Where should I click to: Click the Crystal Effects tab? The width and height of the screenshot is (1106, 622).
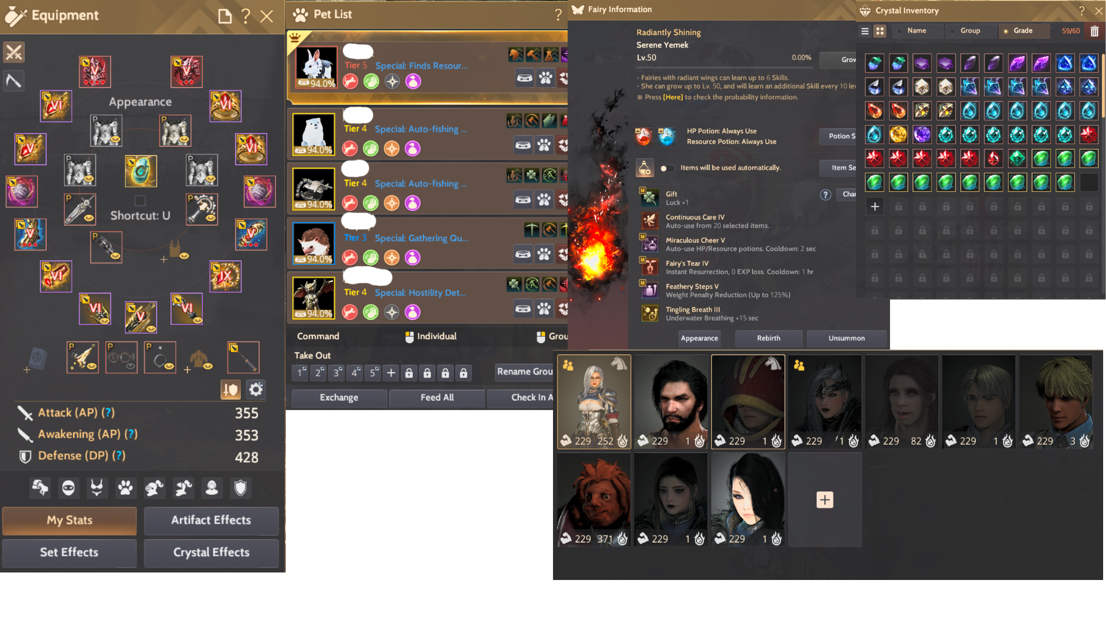pyautogui.click(x=211, y=552)
